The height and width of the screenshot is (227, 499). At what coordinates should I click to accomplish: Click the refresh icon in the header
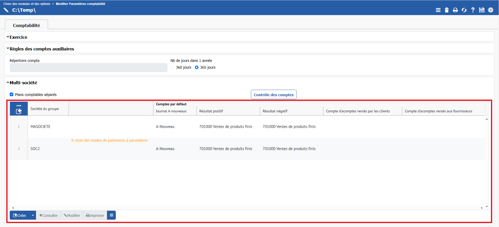click(x=464, y=10)
